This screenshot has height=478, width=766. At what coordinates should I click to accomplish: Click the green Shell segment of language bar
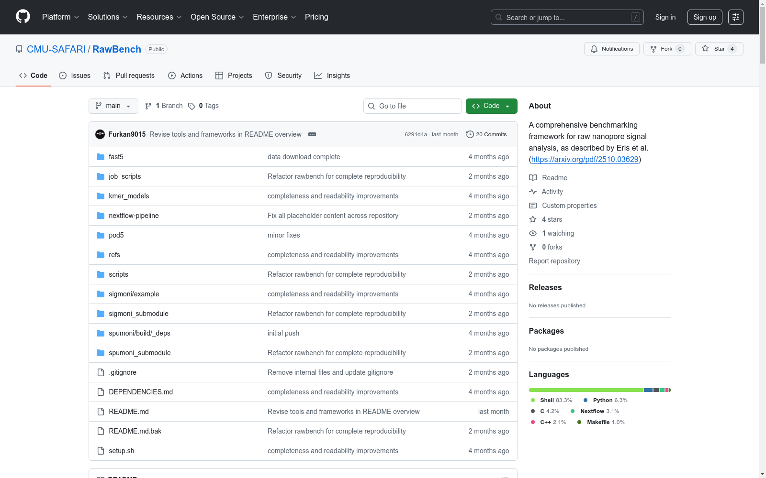[586, 390]
